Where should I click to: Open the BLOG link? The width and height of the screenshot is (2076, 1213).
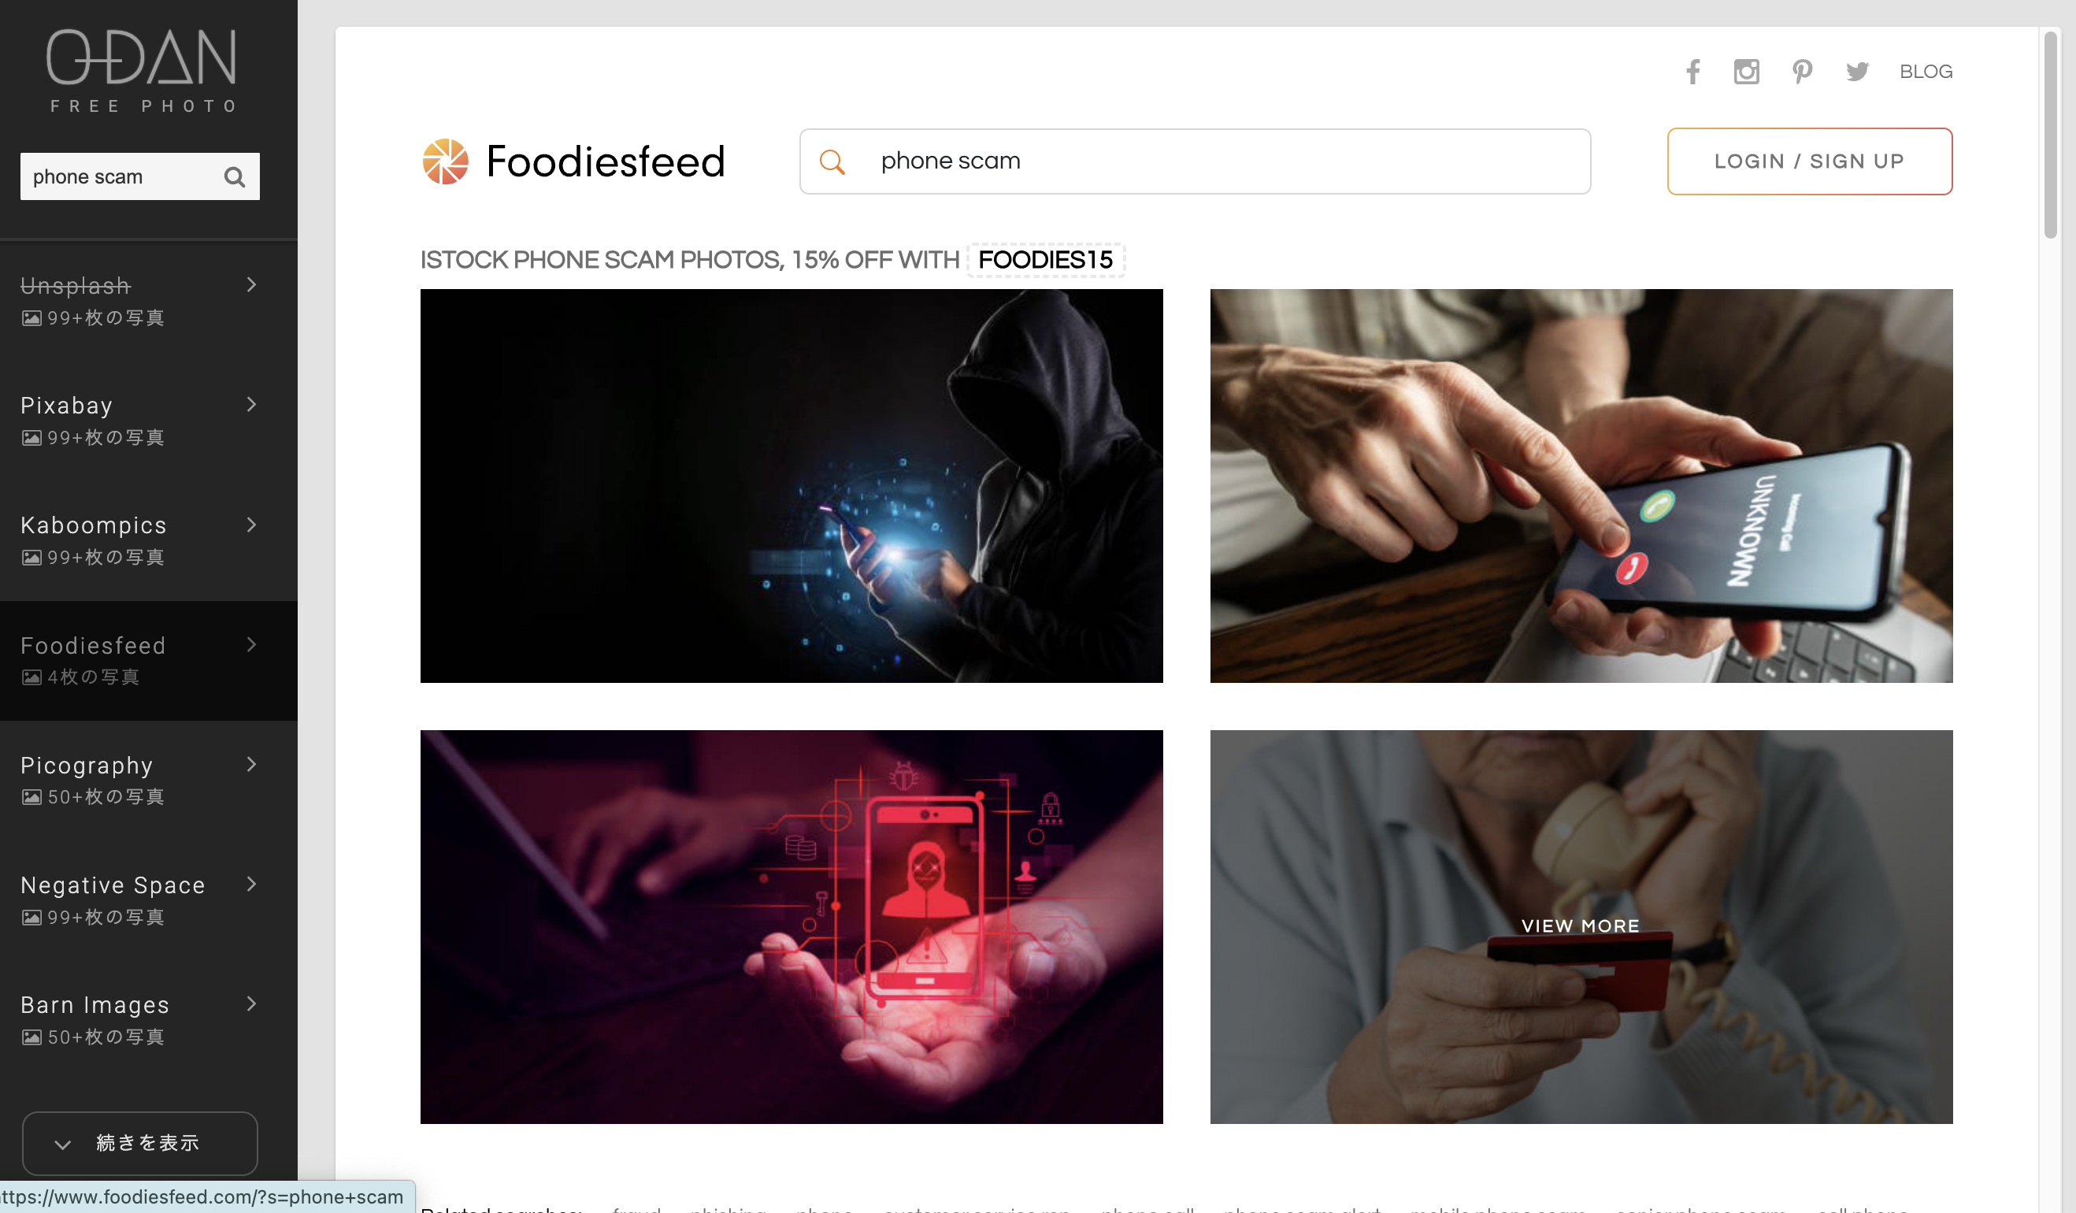click(x=1926, y=72)
